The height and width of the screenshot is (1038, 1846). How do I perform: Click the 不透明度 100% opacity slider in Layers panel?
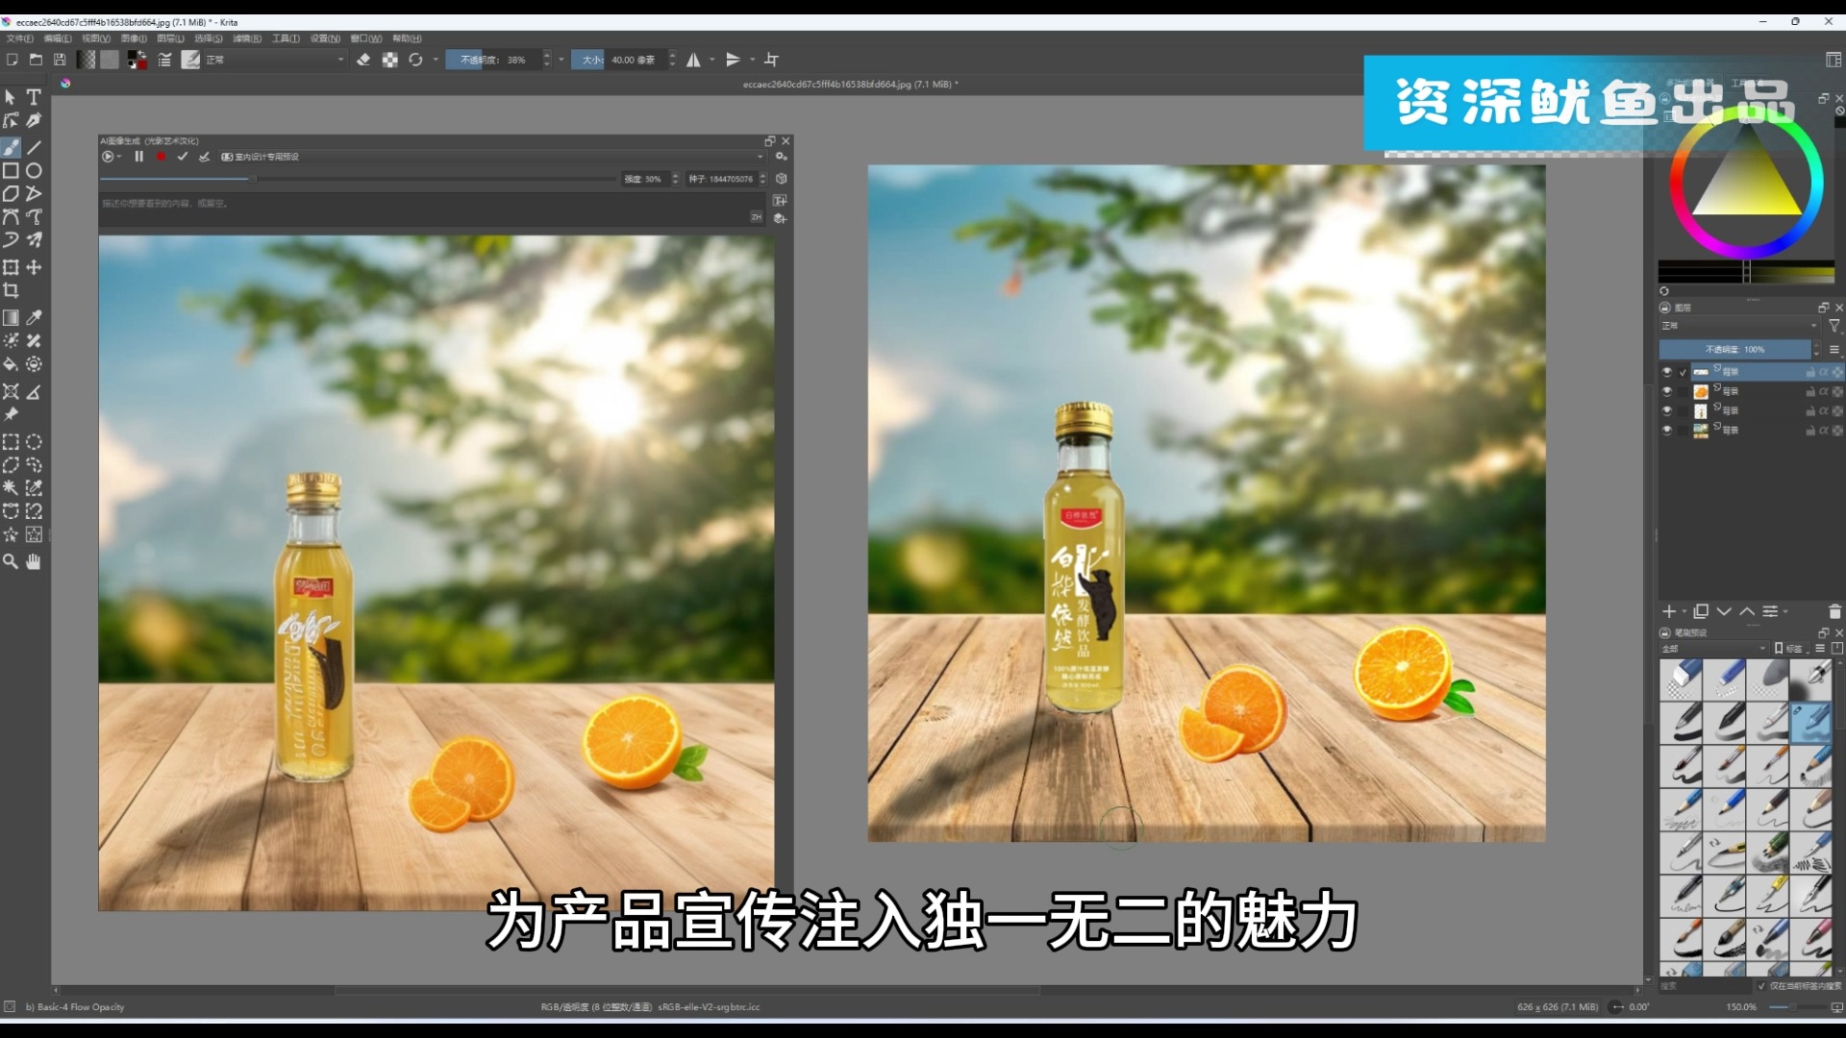point(1734,349)
